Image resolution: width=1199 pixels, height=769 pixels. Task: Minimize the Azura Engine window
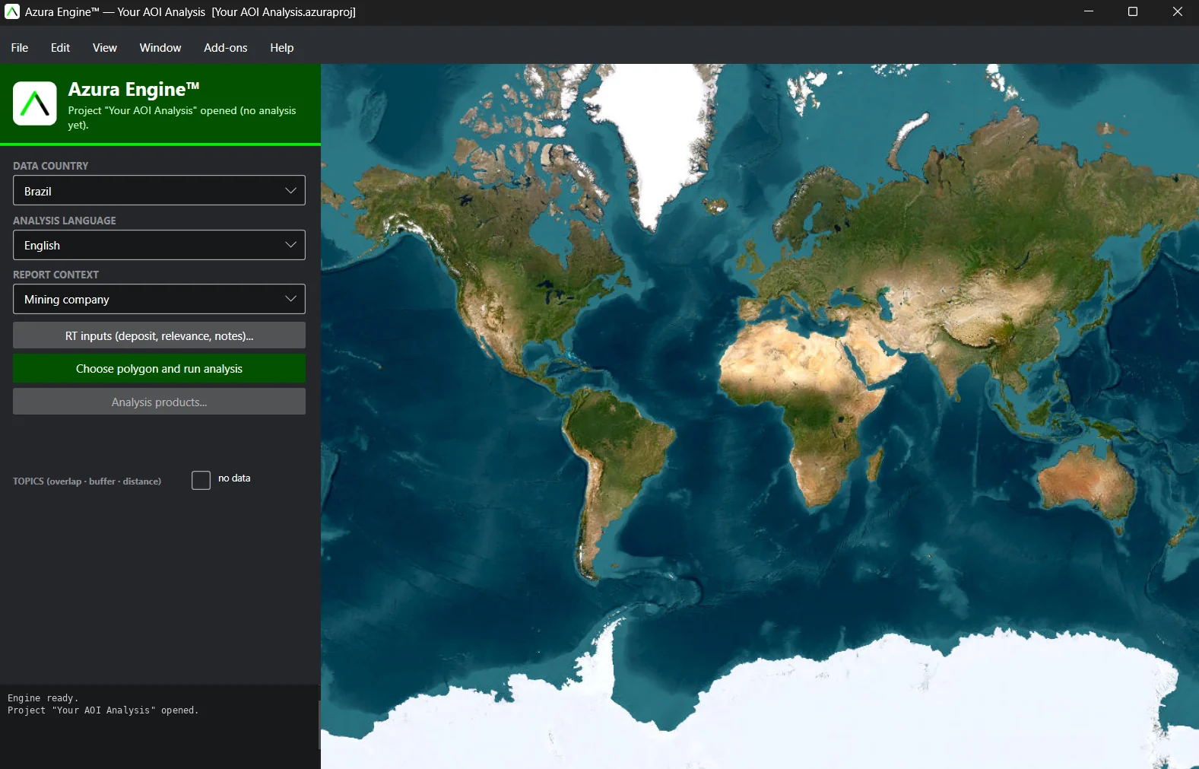tap(1089, 12)
